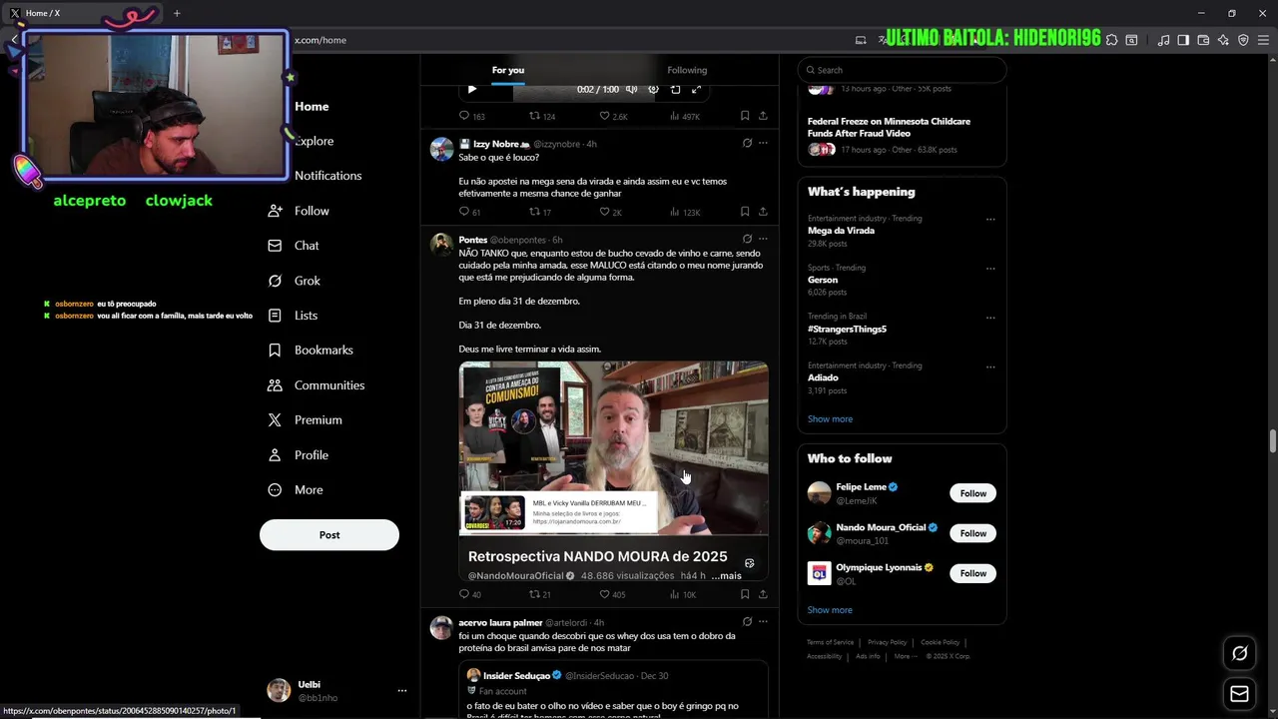Click the Follow people icon in sidebar
The height and width of the screenshot is (719, 1278).
click(275, 211)
